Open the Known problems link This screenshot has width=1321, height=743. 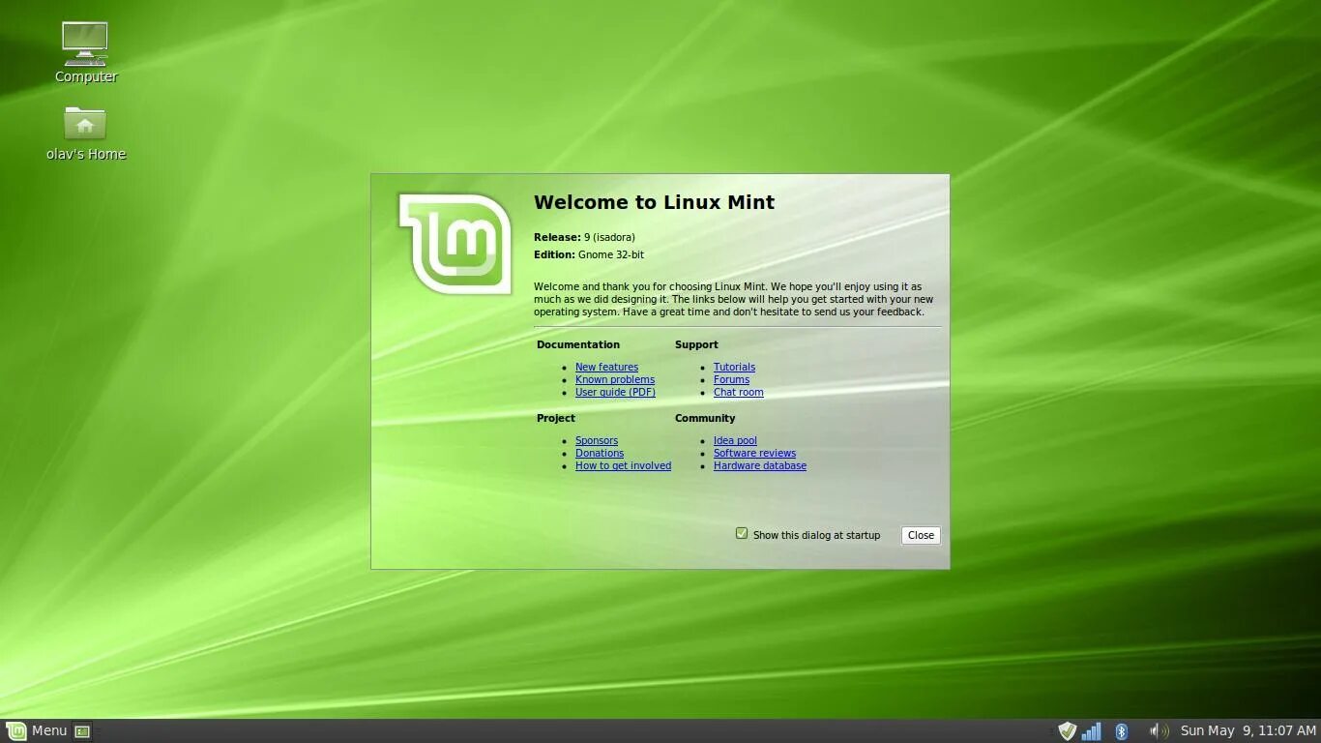pyautogui.click(x=615, y=379)
